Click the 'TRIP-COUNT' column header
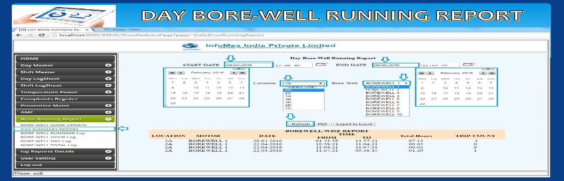The height and width of the screenshot is (181, 564). coord(475,136)
